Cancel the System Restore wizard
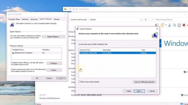The image size is (188, 105). click(x=152, y=91)
